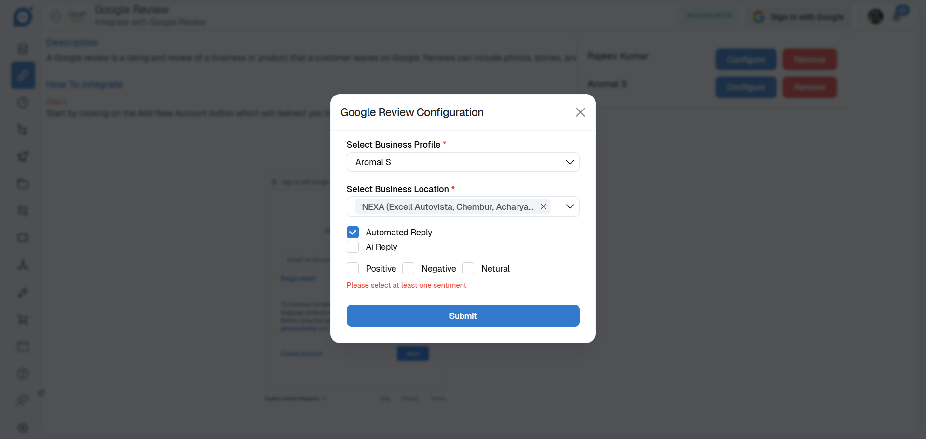This screenshot has height=439, width=926.
Task: Go back using the header back arrow
Action: [55, 16]
